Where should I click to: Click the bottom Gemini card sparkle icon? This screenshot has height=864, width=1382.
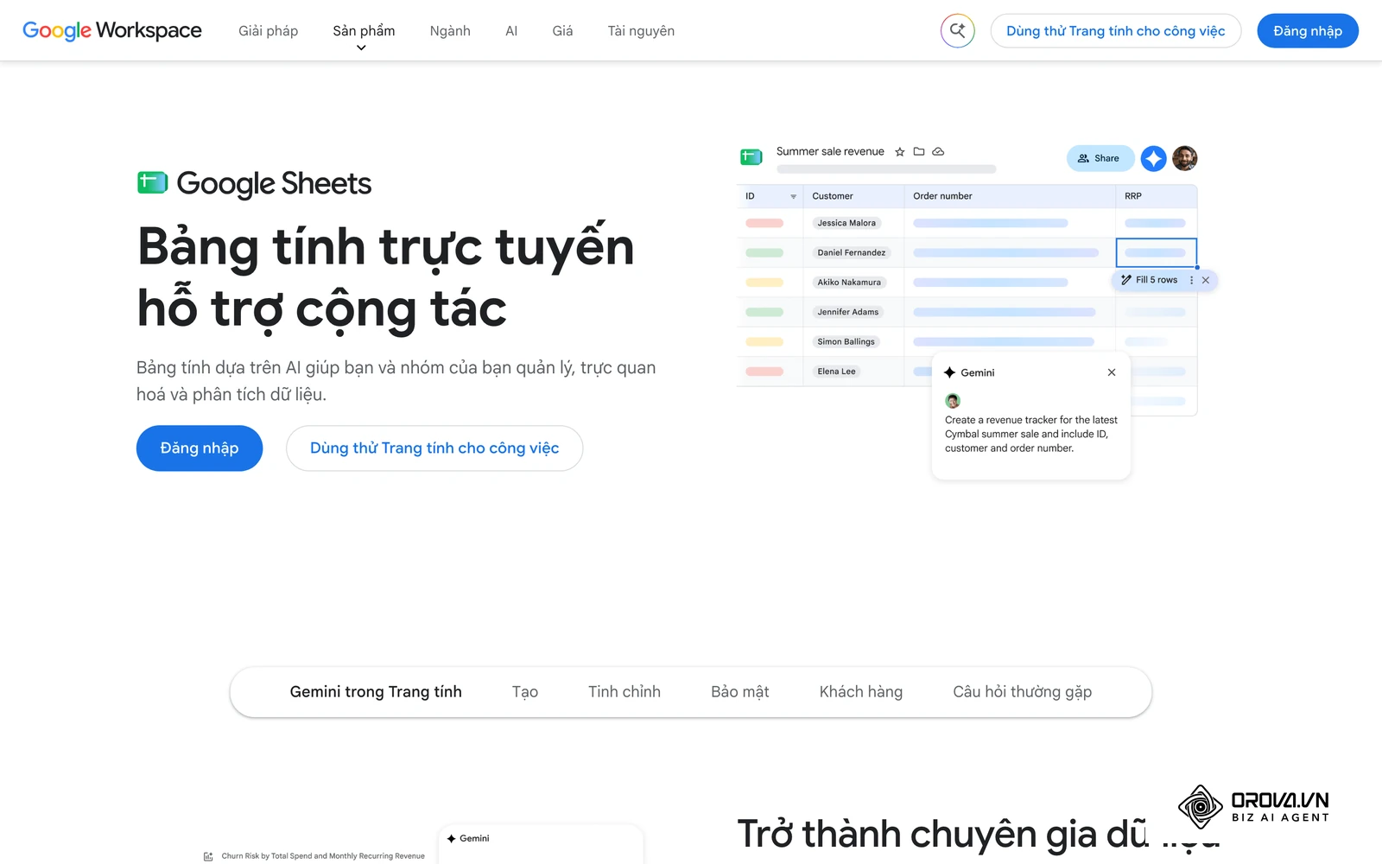click(x=451, y=838)
